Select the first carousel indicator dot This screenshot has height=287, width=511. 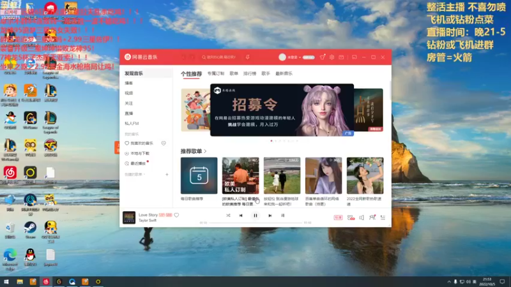click(x=271, y=141)
